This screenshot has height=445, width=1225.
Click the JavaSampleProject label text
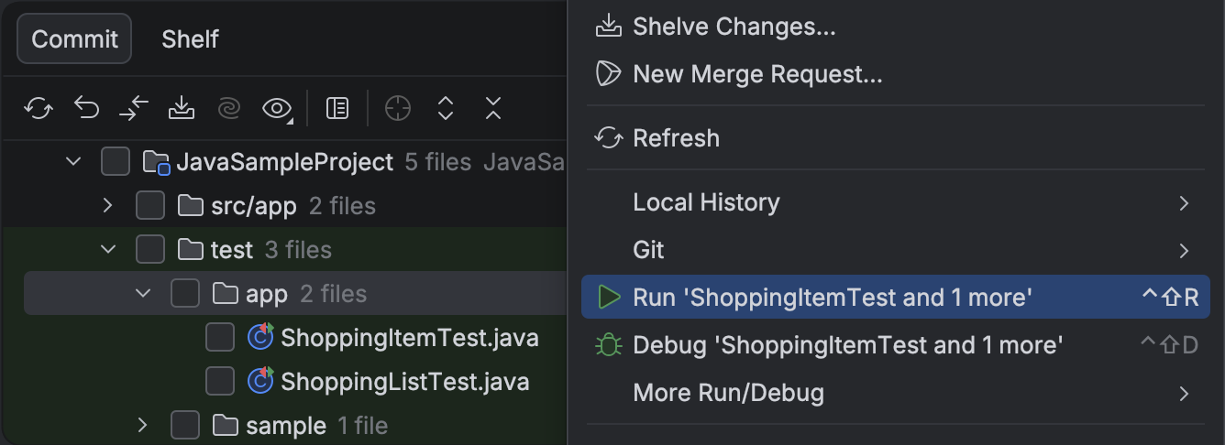click(x=285, y=163)
